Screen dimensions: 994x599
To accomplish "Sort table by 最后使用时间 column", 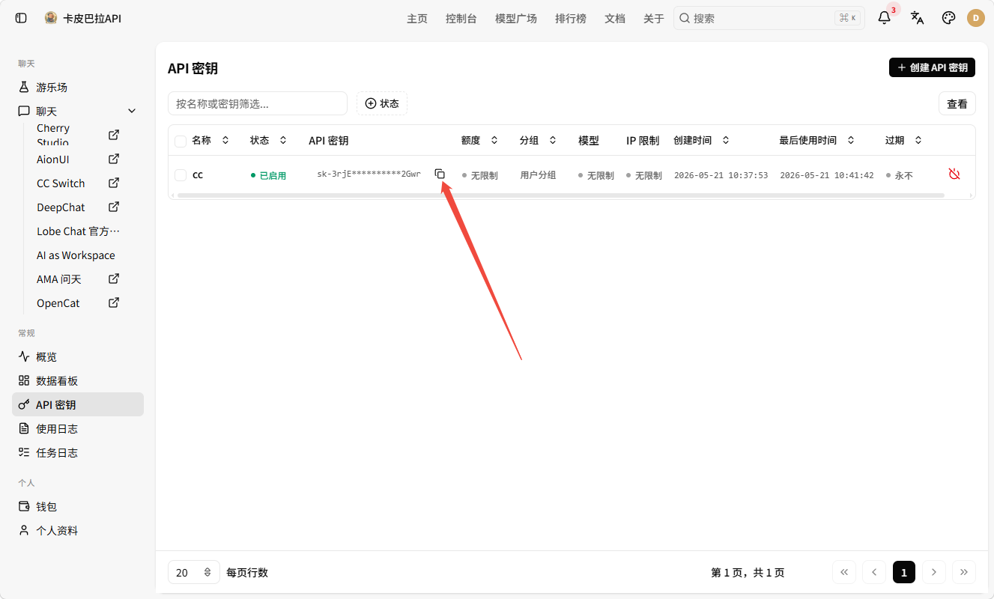I will pyautogui.click(x=818, y=140).
